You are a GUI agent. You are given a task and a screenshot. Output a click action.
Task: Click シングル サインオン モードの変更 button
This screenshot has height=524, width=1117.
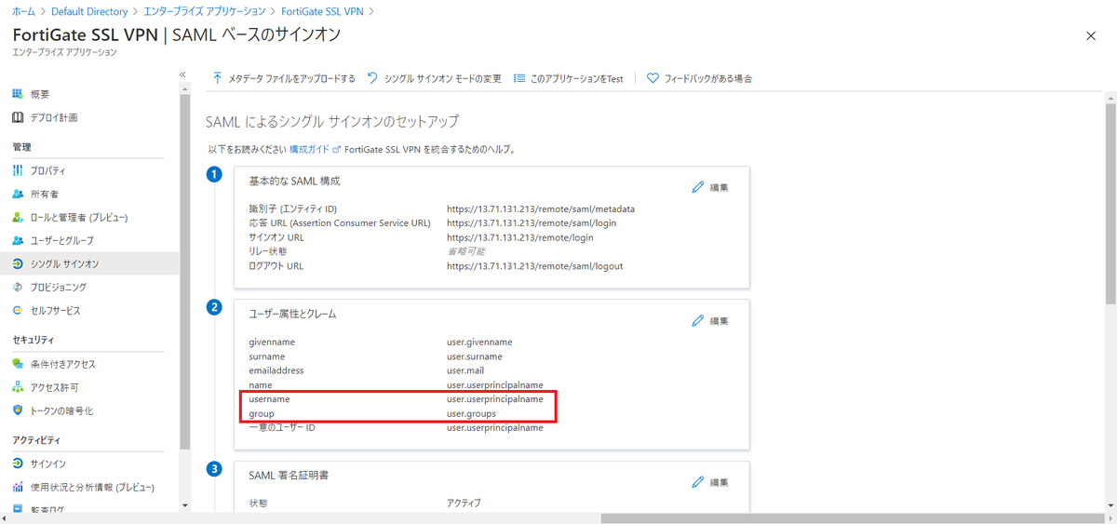[x=434, y=78]
